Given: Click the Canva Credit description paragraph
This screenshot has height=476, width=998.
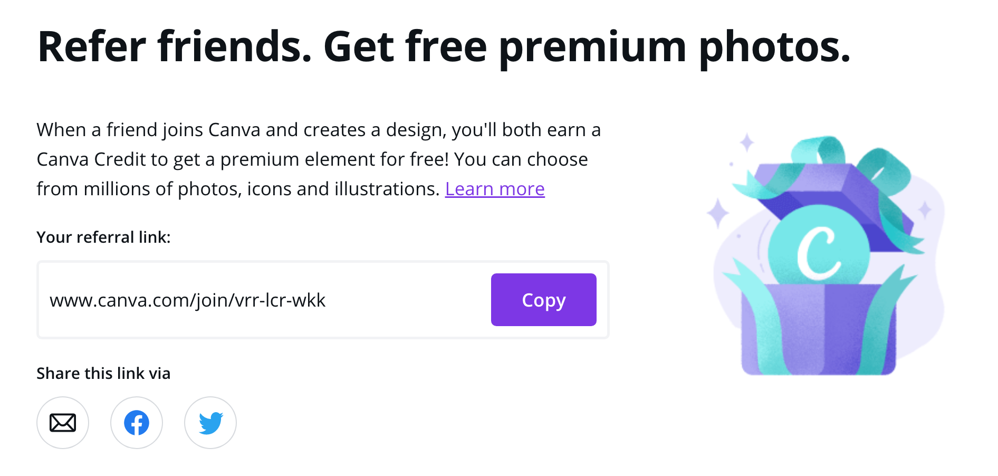Looking at the screenshot, I should 319,159.
